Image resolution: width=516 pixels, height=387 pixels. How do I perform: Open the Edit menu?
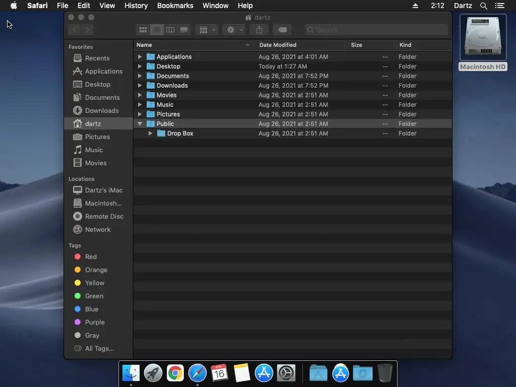(x=84, y=6)
